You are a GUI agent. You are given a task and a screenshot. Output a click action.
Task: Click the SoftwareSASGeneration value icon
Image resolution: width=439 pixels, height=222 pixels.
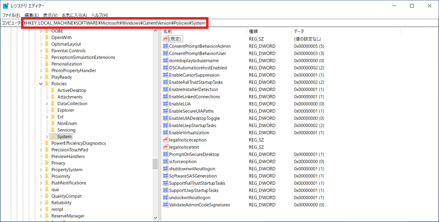click(165, 176)
